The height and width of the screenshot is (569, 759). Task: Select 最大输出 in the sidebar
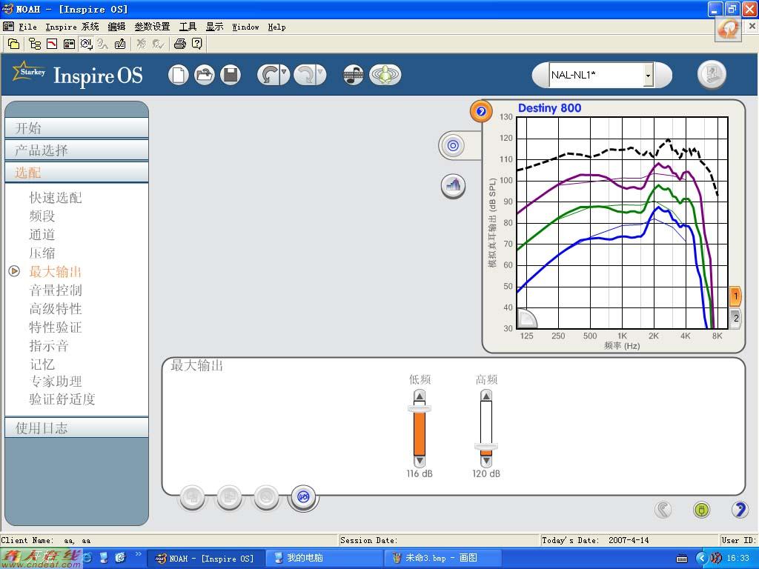56,271
